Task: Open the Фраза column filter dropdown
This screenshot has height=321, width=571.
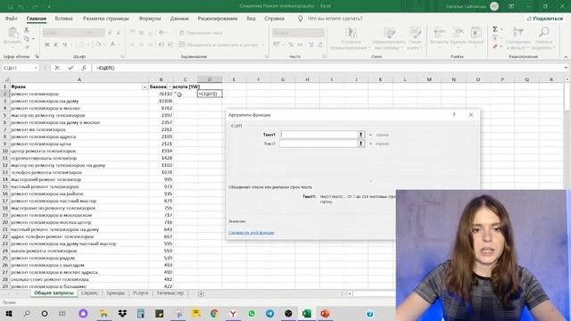Action: [x=145, y=86]
